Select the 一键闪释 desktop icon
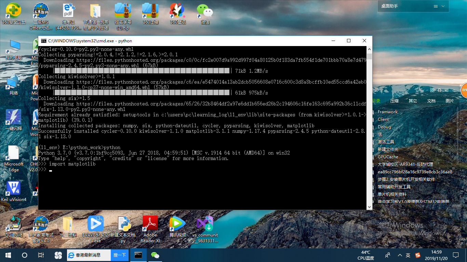 [13, 120]
